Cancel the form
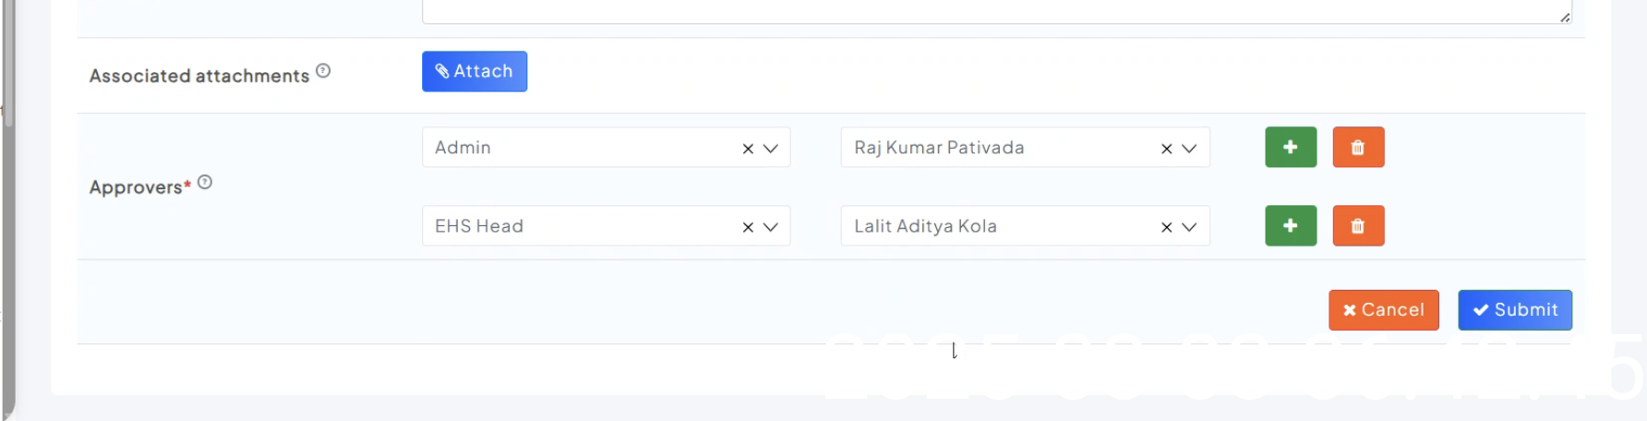The image size is (1647, 421). click(1383, 310)
